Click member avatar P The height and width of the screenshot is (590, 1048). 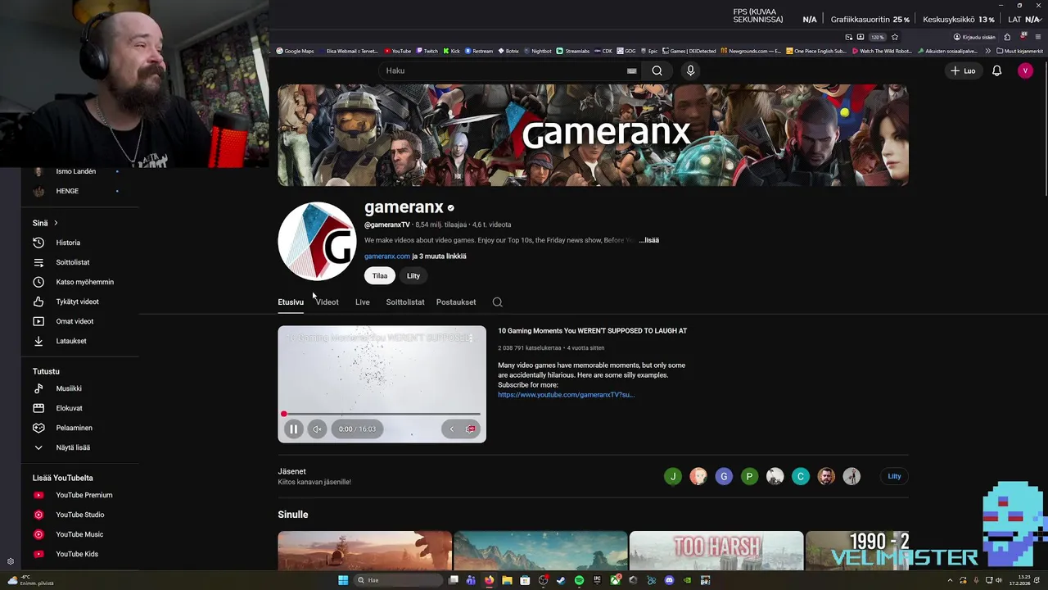pos(749,476)
